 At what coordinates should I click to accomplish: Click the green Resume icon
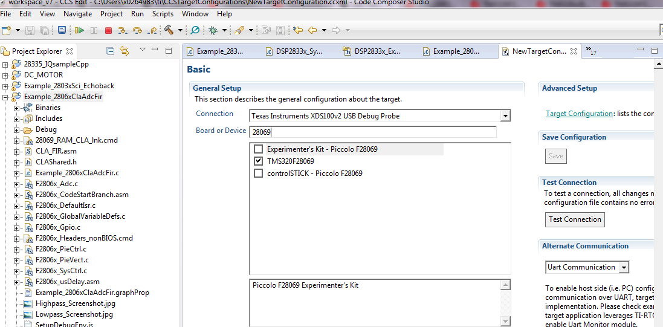[79, 30]
